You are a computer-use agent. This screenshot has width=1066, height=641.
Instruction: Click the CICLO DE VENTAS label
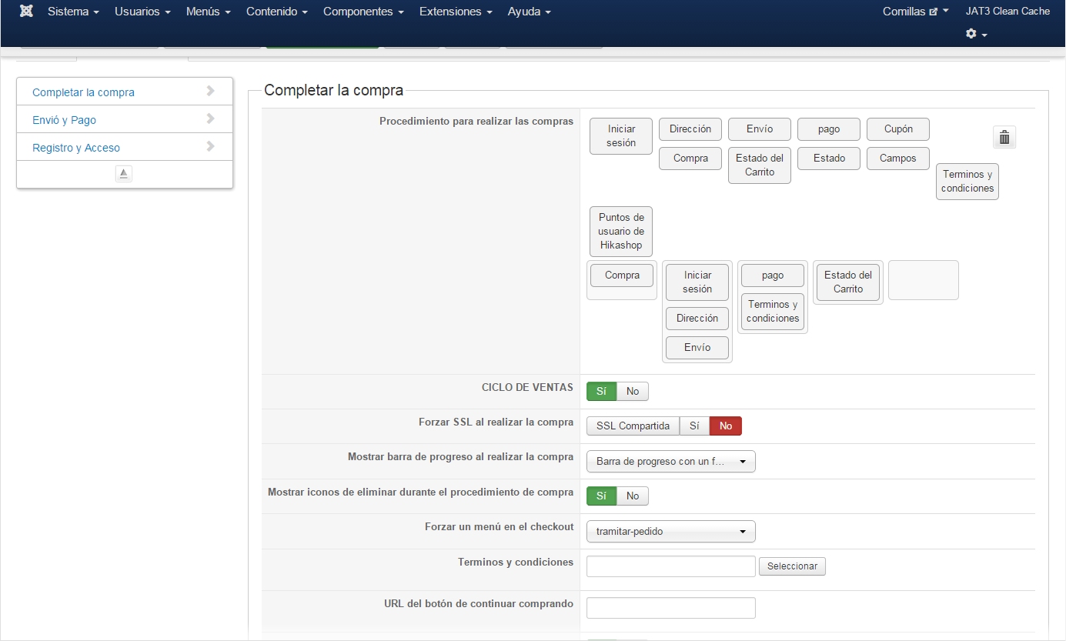coord(527,387)
